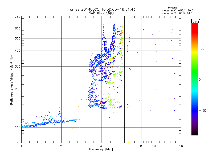Click the y-axis tick label '100'
Image resolution: width=213 pixels, height=159 pixels.
tap(18, 127)
